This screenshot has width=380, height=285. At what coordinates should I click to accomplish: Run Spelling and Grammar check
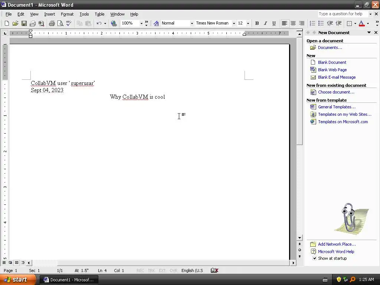69,23
